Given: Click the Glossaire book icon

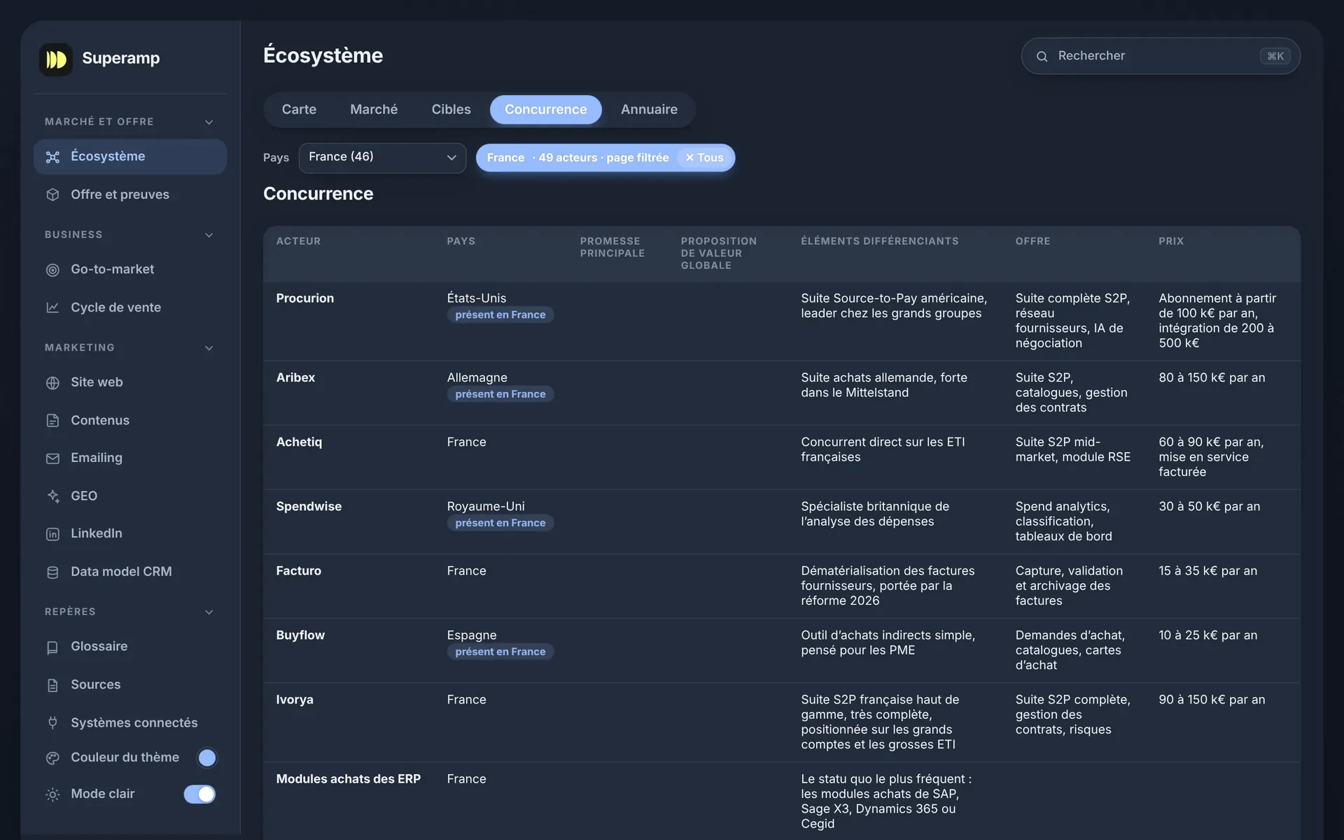Looking at the screenshot, I should 52,647.
